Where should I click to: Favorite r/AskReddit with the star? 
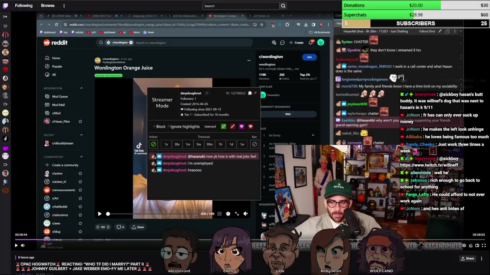[x=80, y=207]
